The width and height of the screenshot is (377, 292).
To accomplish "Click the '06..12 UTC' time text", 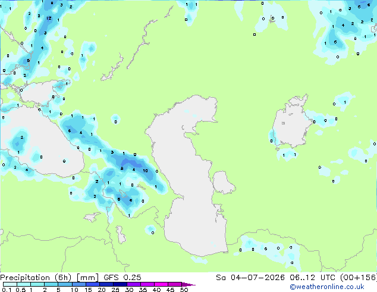I will click(313, 278).
